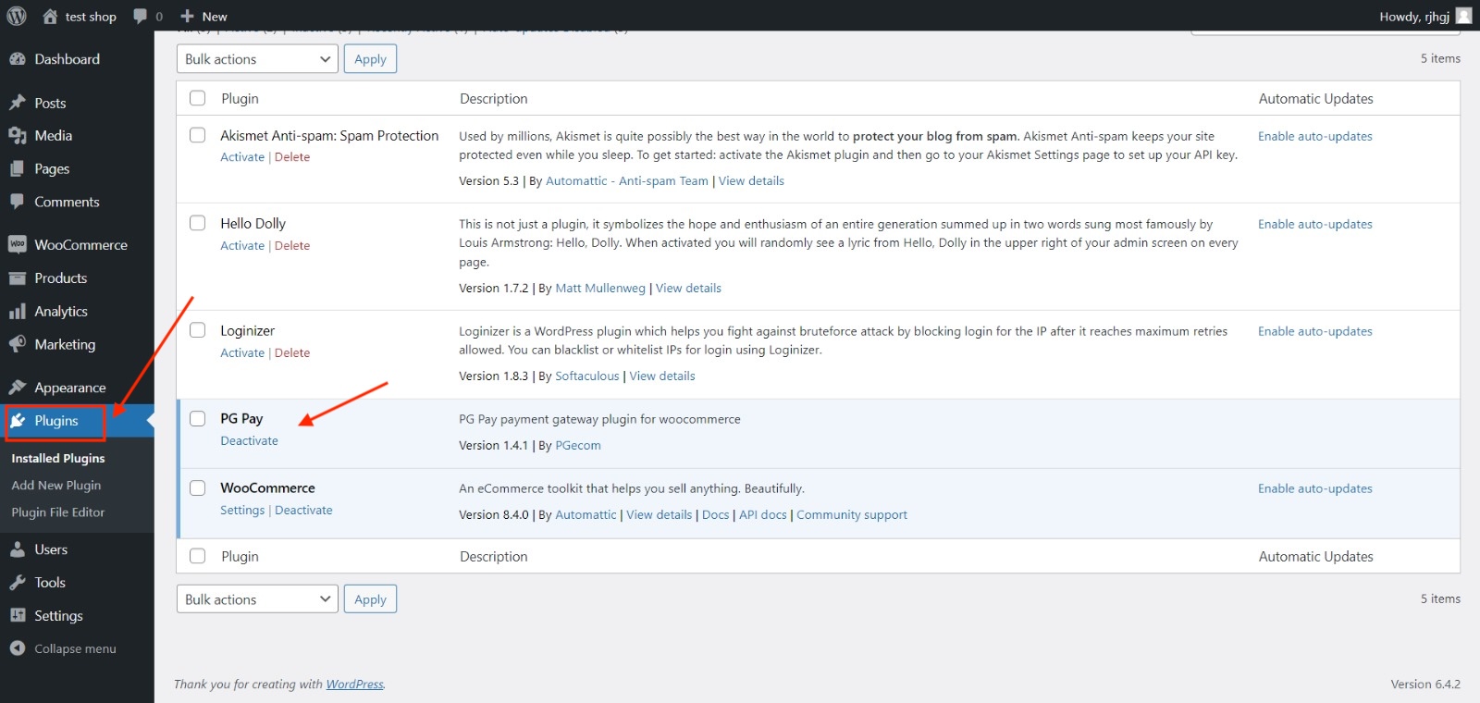Open Analytics bar chart icon
1480x703 pixels.
point(17,312)
